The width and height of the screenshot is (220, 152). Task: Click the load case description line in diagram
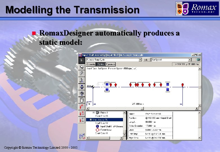[x=111, y=68]
